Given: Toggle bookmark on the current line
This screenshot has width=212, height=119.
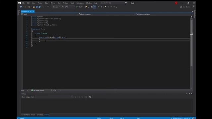Looking at the screenshot, I should (105, 7).
